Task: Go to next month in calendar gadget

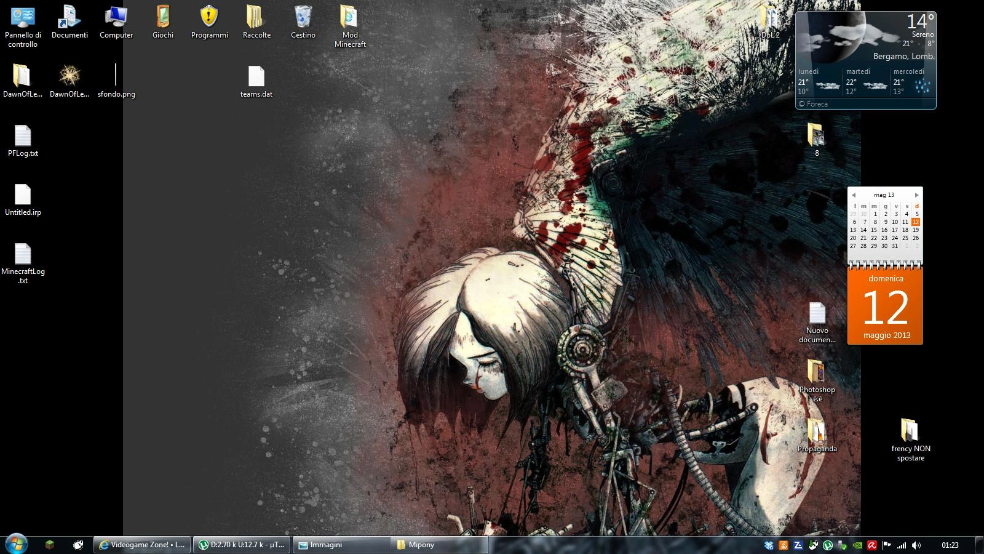Action: pyautogui.click(x=916, y=195)
